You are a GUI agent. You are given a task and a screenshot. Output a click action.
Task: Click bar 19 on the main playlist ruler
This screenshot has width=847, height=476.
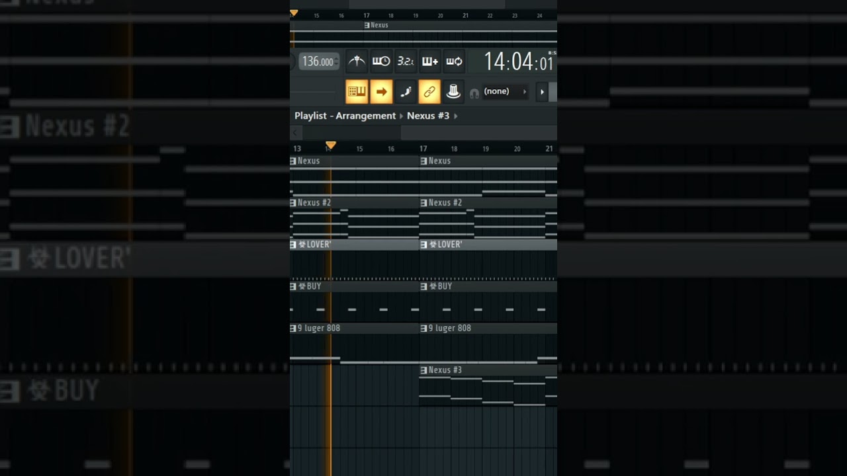[486, 149]
